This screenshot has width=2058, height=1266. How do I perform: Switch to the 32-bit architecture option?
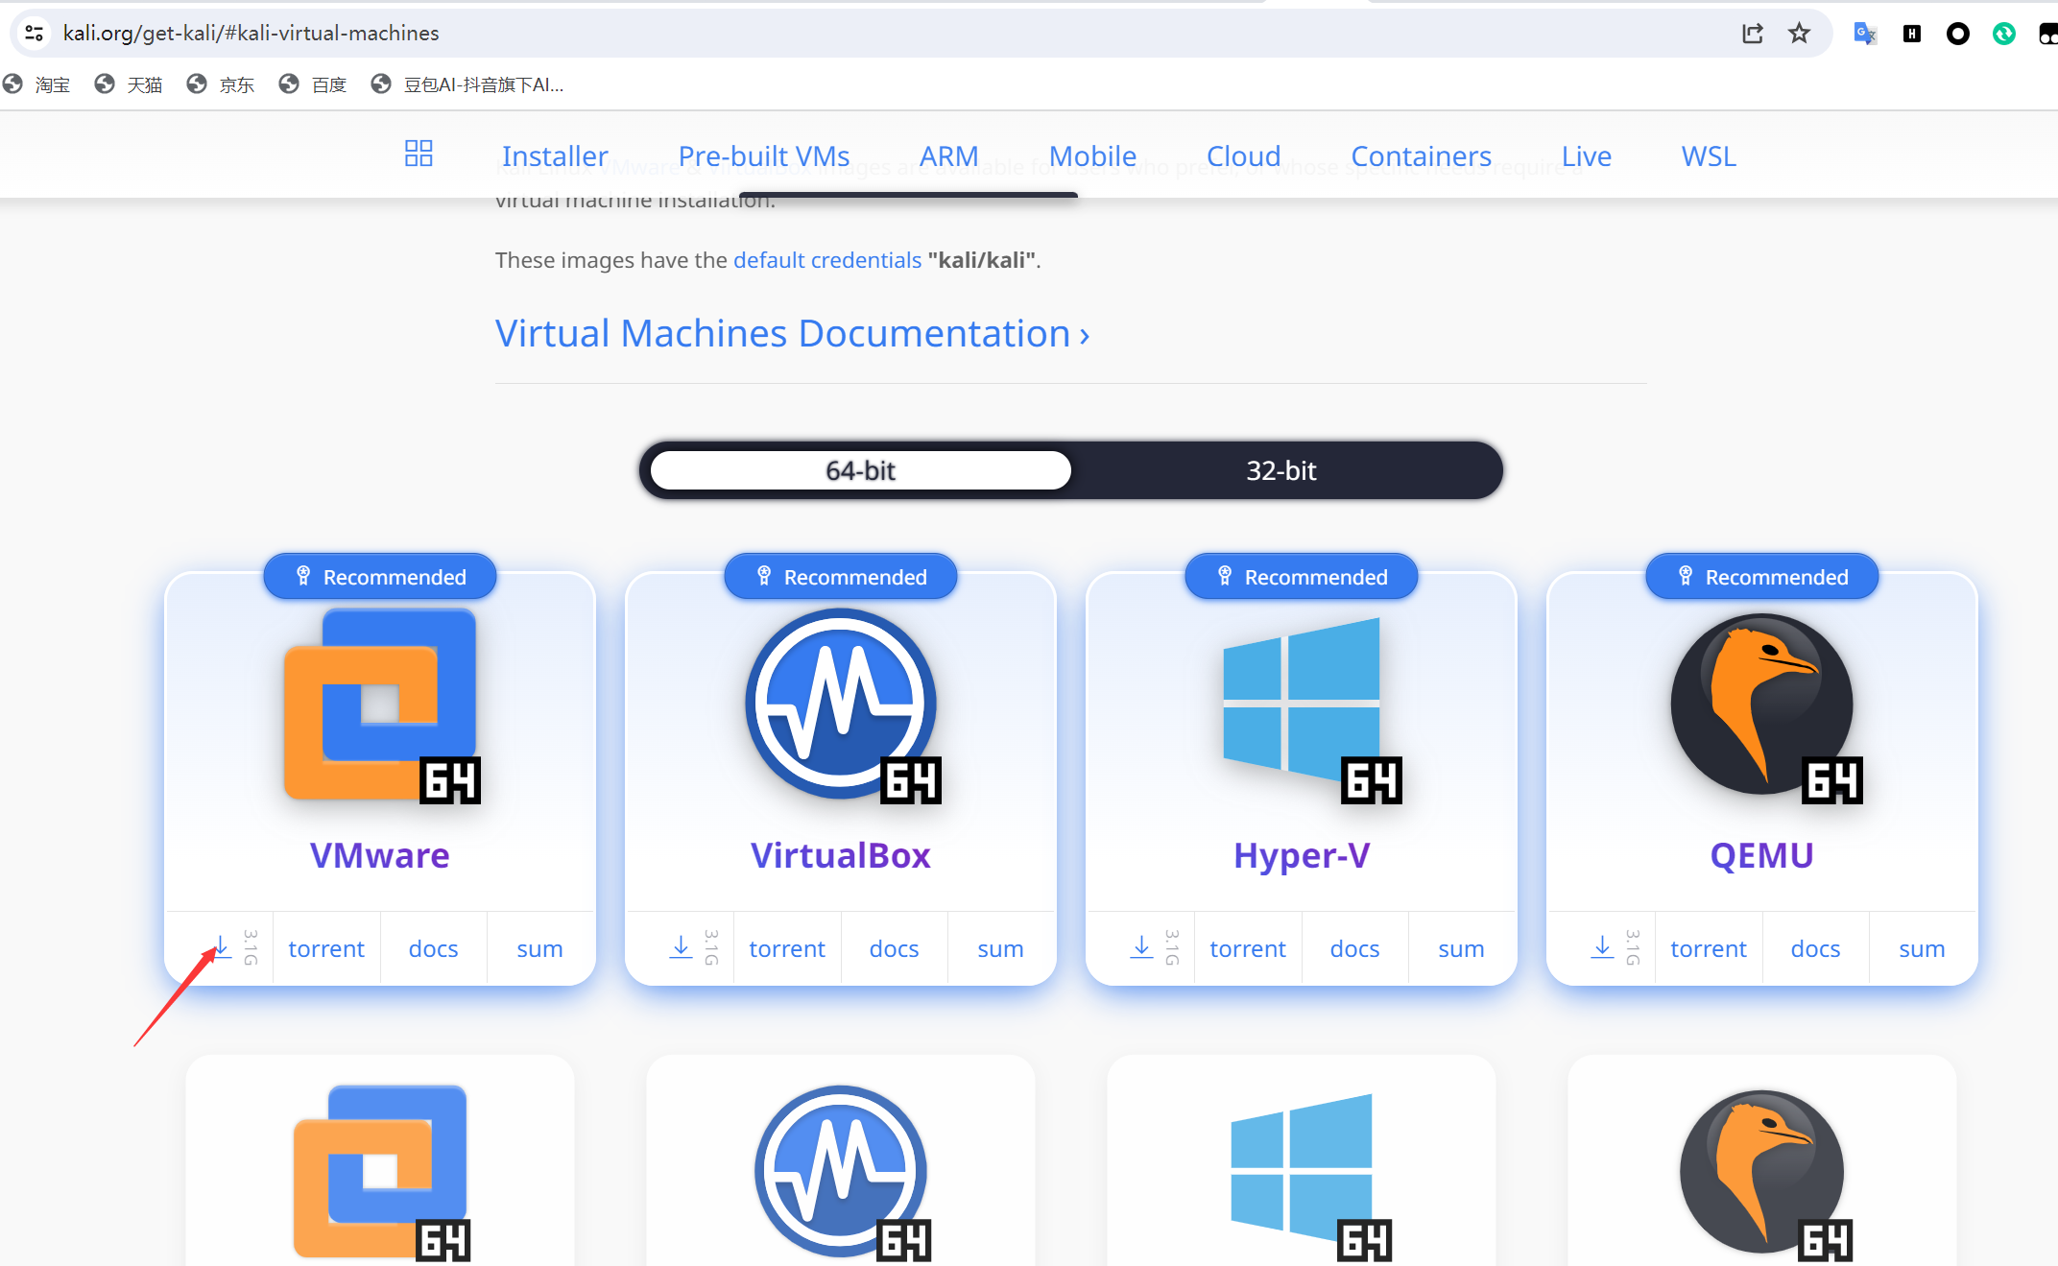pos(1281,470)
